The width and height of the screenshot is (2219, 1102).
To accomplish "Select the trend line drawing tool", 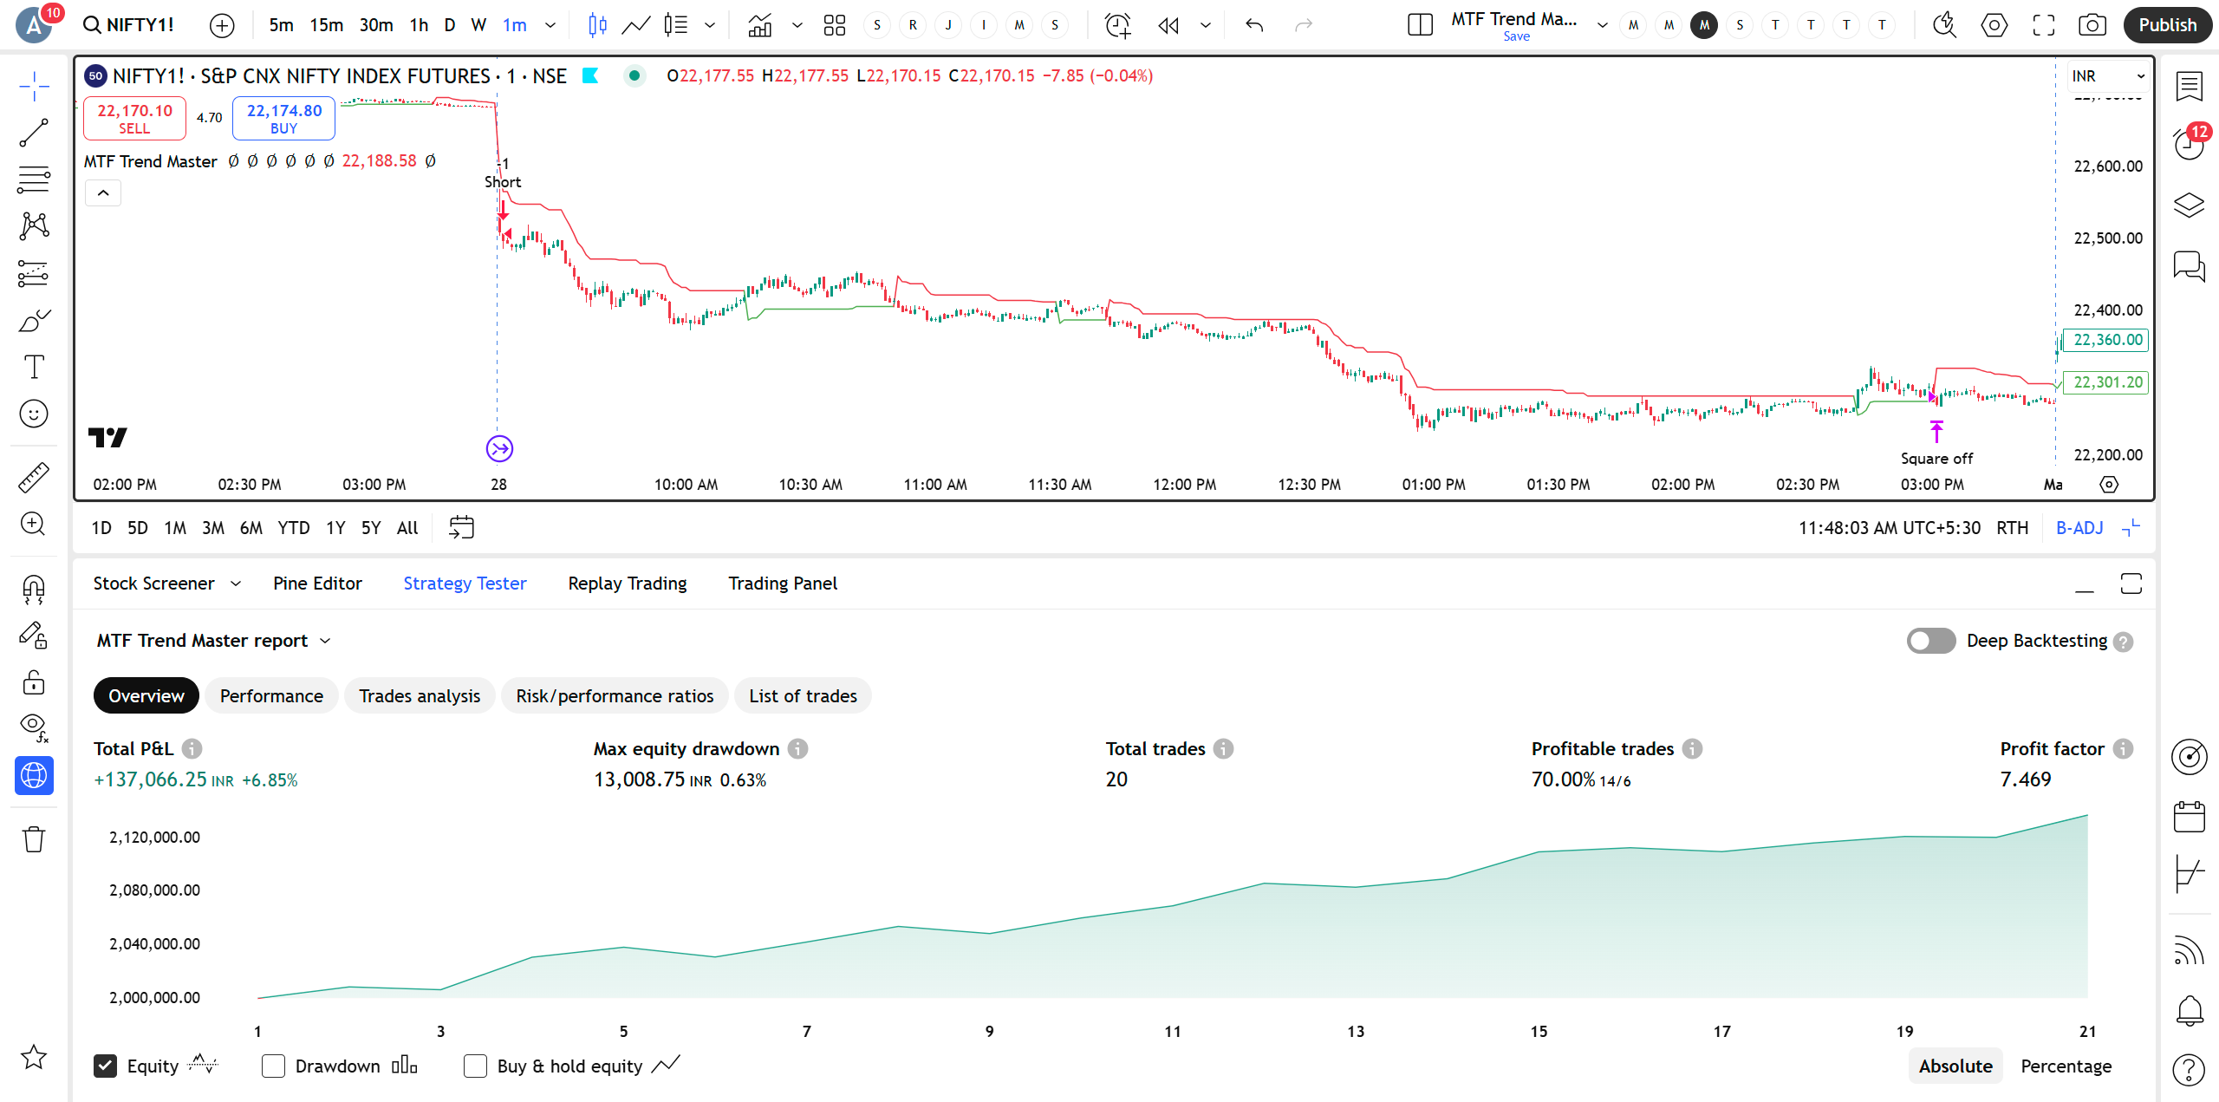I will pos(34,133).
